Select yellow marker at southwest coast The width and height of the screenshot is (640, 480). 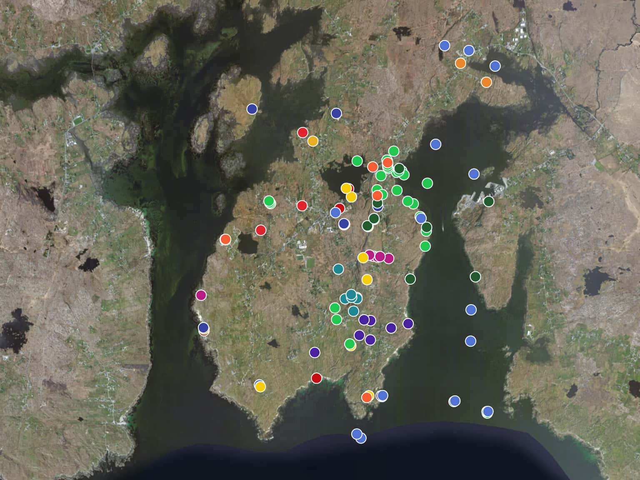260,387
